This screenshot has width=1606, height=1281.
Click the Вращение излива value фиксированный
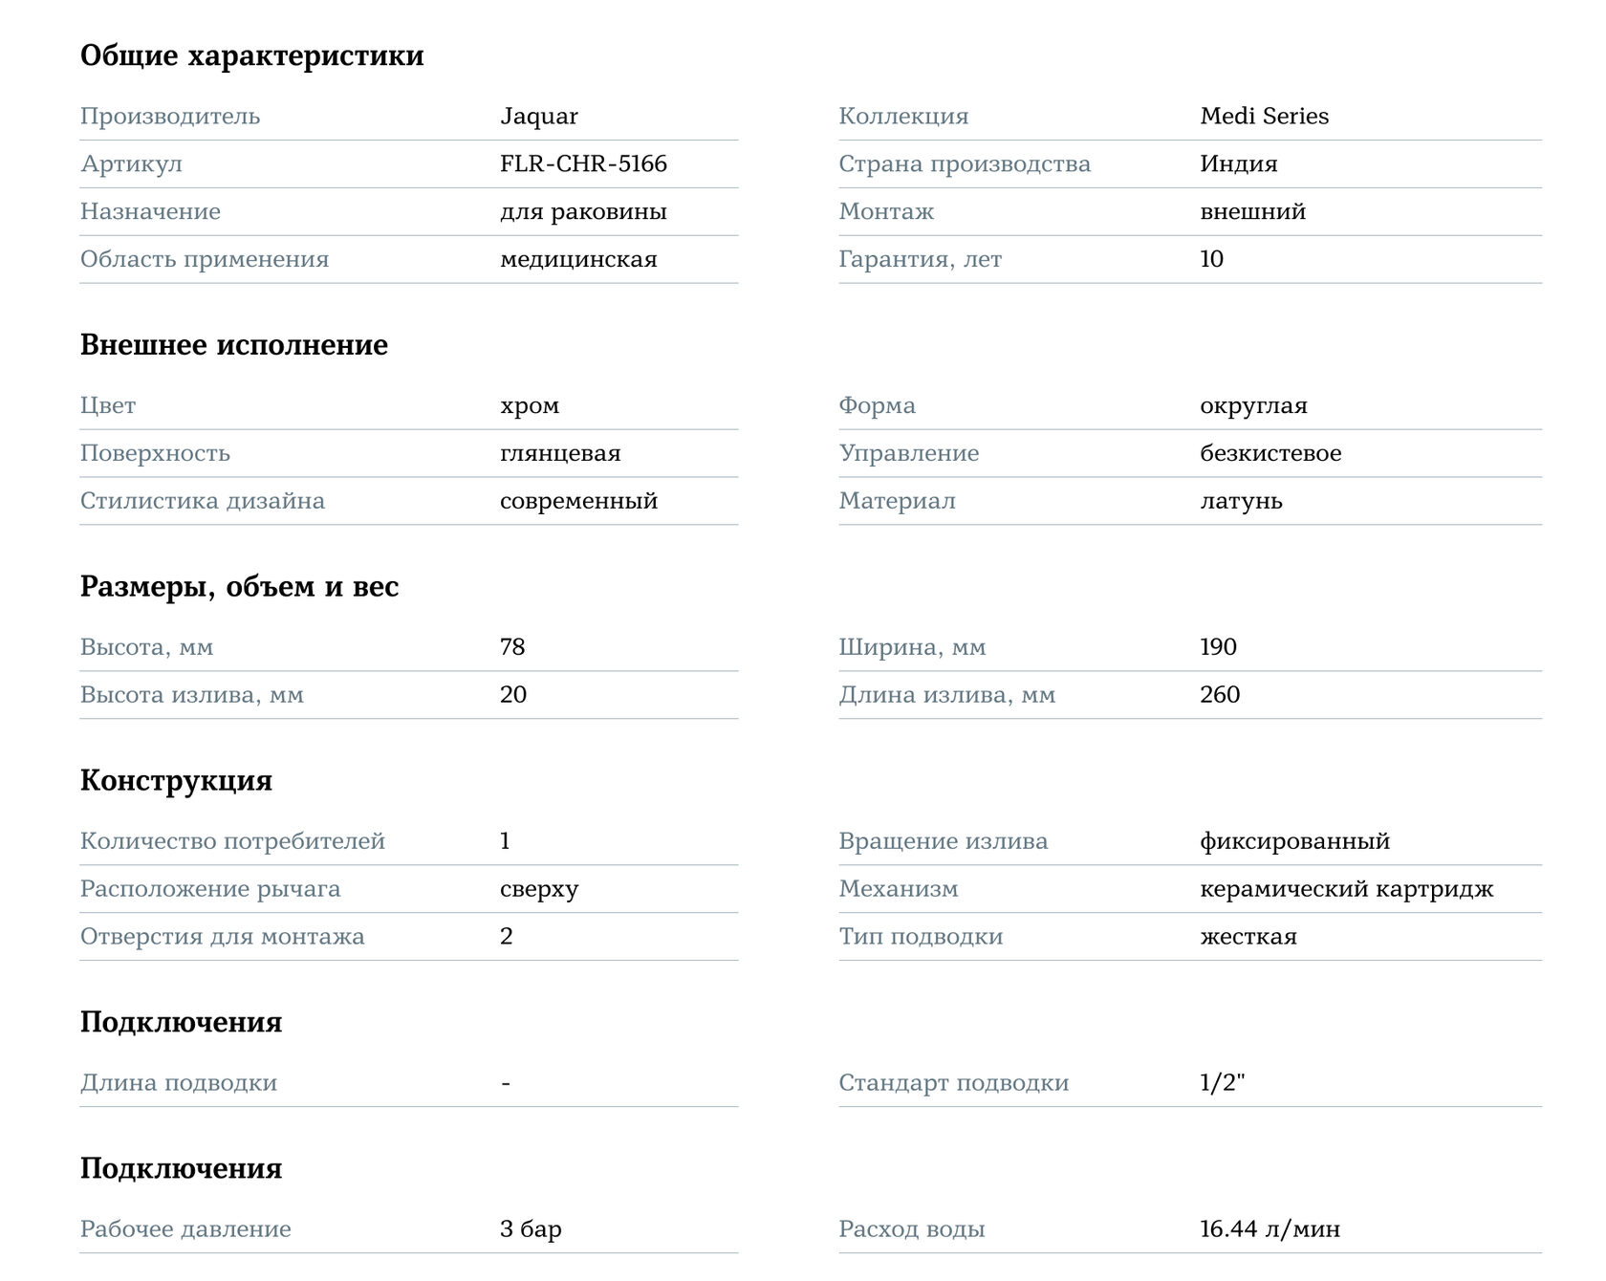coord(1294,841)
